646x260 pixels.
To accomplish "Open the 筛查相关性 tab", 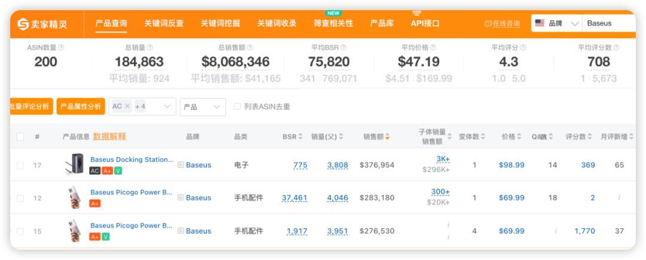I will coord(333,23).
